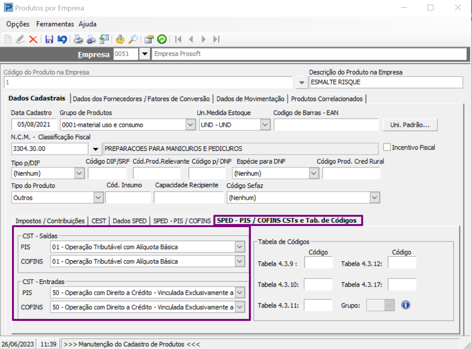Click the blue undo arrow icon
The image size is (472, 349).
coord(62,39)
